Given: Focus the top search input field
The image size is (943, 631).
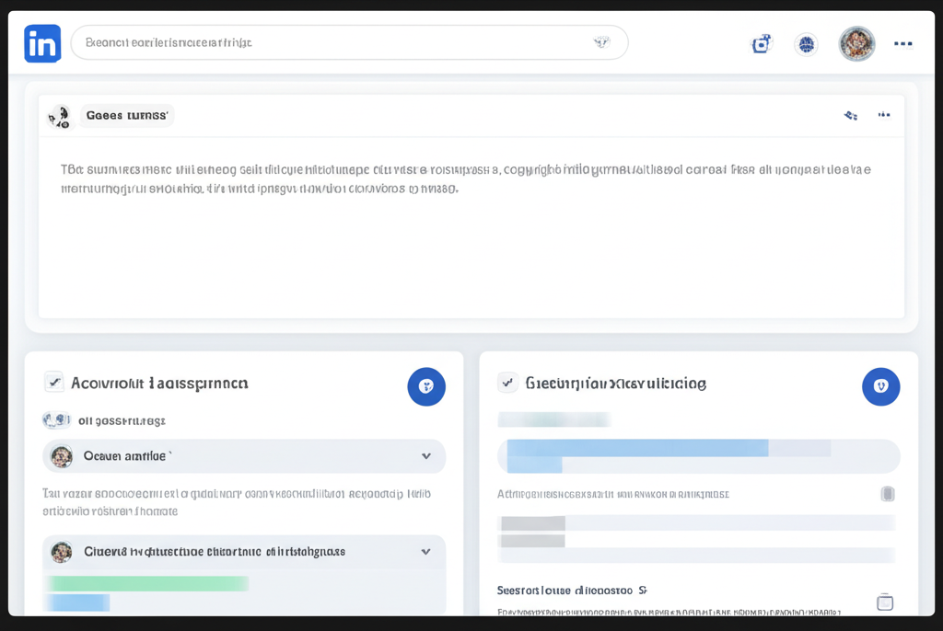Looking at the screenshot, I should coord(349,42).
